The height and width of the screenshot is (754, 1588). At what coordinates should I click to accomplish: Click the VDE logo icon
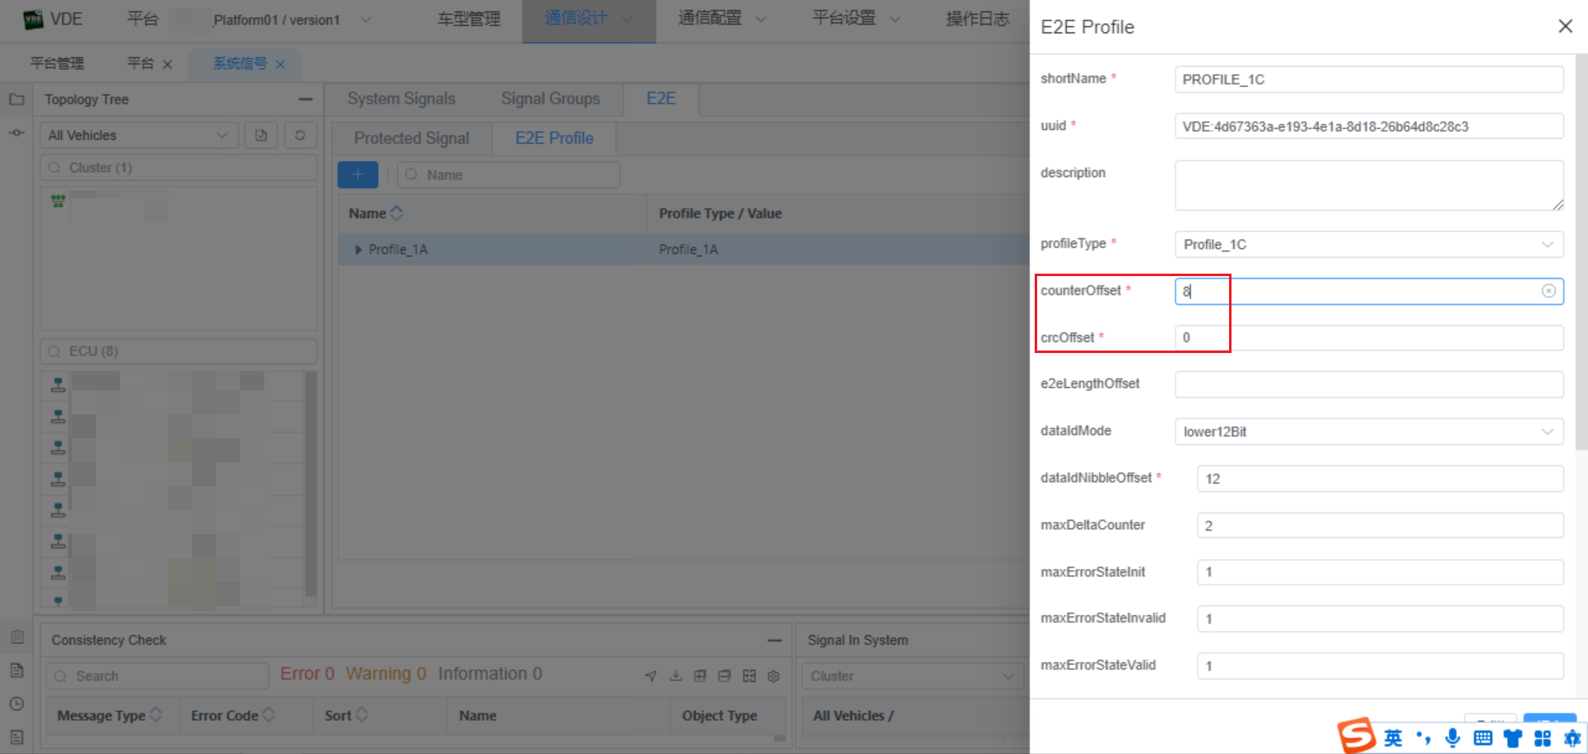33,19
